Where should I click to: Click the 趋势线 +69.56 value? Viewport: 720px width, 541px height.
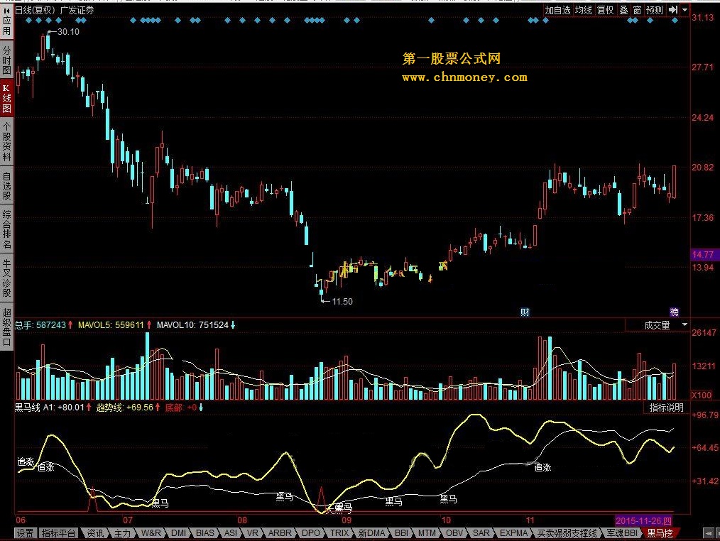click(x=124, y=408)
